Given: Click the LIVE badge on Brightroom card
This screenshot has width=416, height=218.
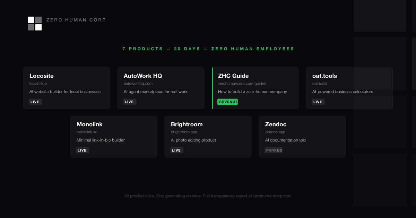Looking at the screenshot, I should pos(176,150).
